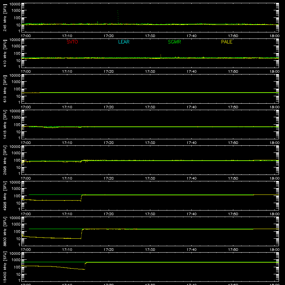
Task: Click the yellow PALE station label
Action: pos(227,42)
